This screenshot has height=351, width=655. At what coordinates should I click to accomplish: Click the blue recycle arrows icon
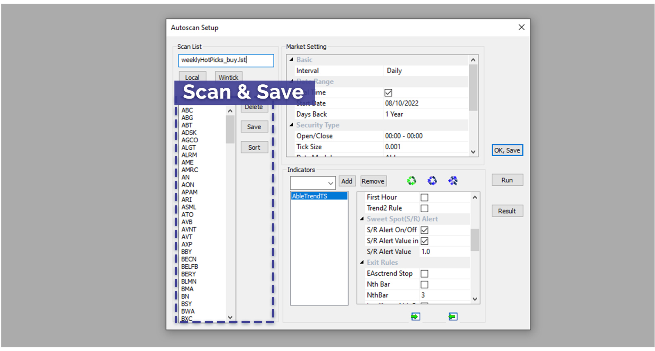click(x=432, y=180)
